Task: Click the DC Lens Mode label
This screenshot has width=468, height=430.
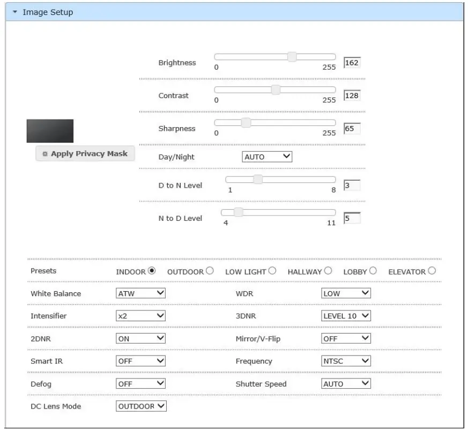Action: (56, 406)
